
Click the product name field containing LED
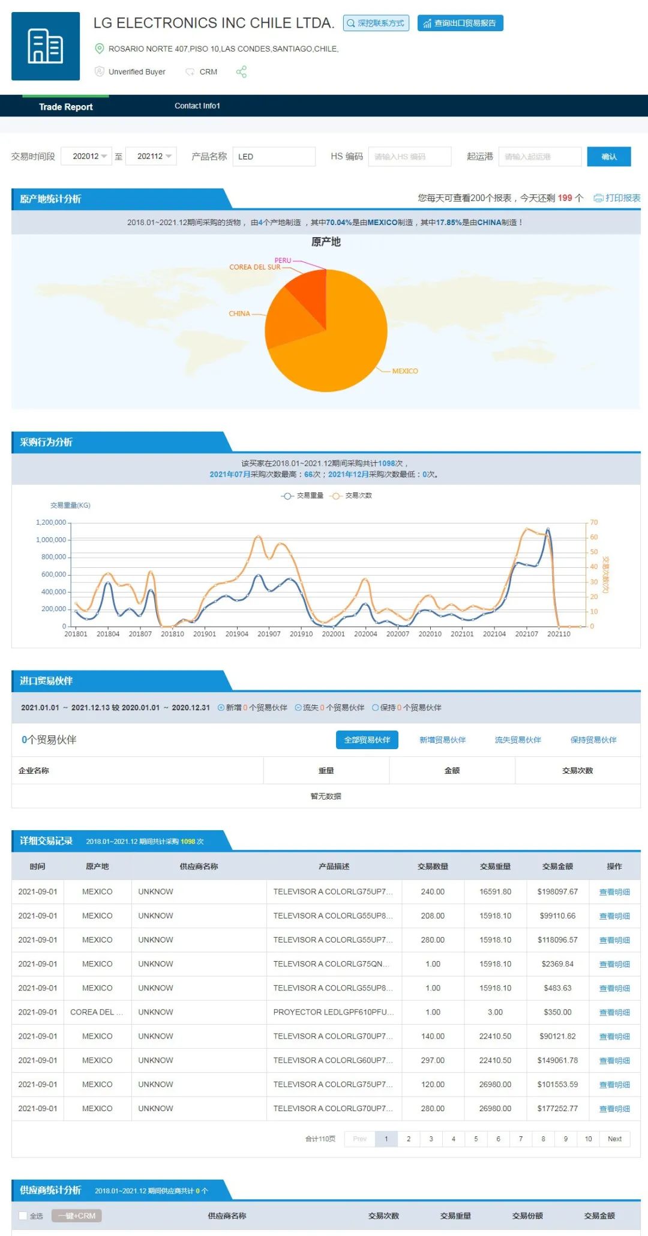[274, 157]
